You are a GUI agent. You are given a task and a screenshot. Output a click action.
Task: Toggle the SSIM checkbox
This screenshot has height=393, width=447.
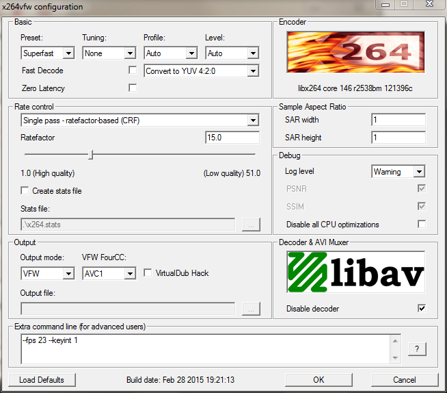(422, 206)
